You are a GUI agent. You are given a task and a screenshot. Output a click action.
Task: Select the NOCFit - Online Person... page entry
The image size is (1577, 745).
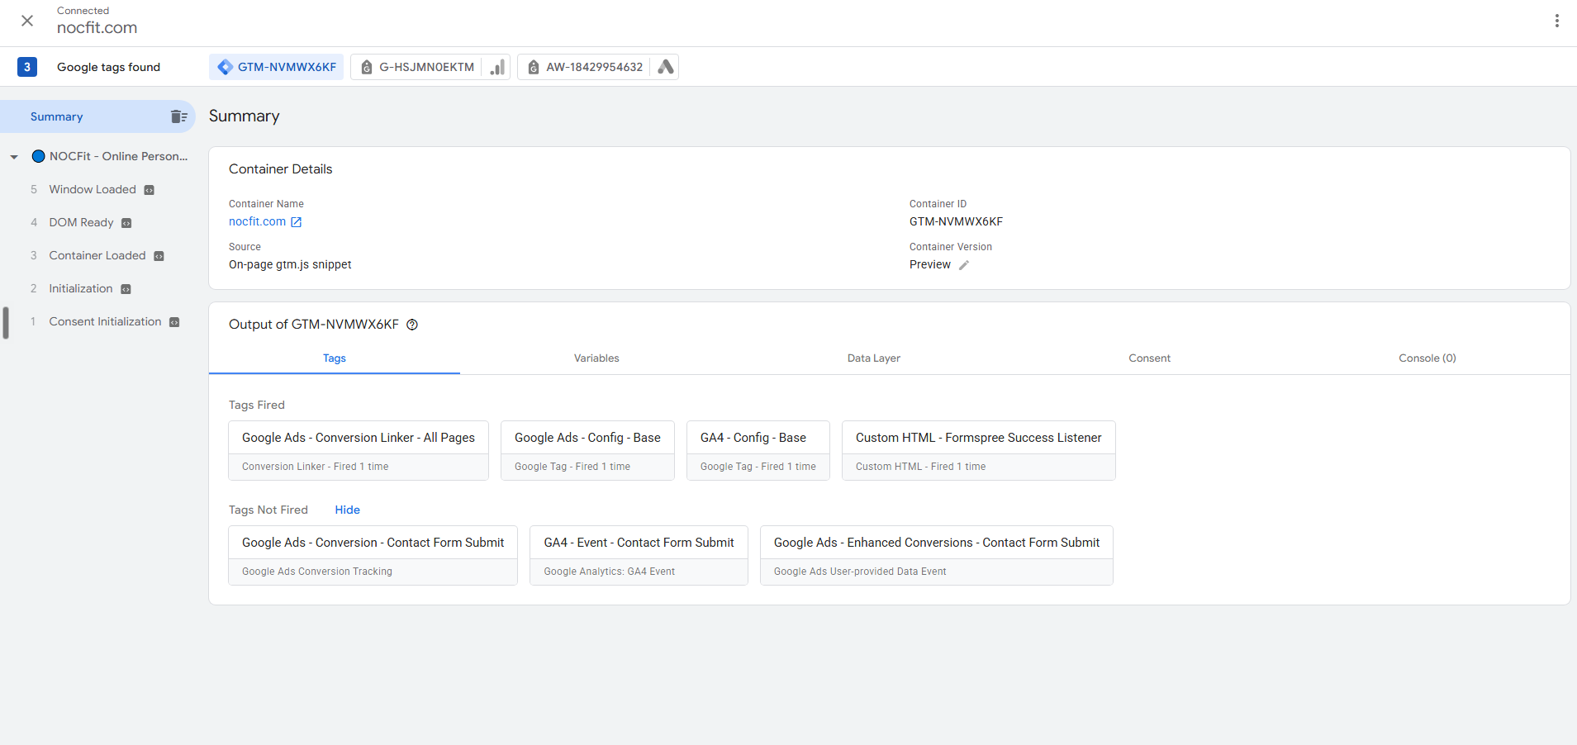pos(110,156)
